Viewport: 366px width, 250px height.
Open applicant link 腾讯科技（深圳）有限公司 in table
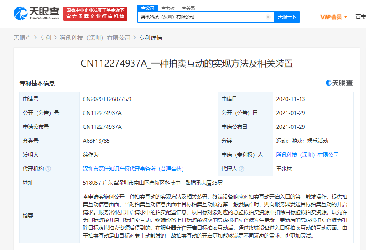(x=307, y=155)
